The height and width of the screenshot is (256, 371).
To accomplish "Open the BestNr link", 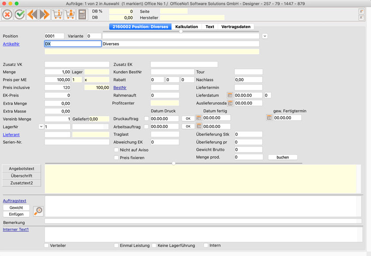I will (x=120, y=88).
